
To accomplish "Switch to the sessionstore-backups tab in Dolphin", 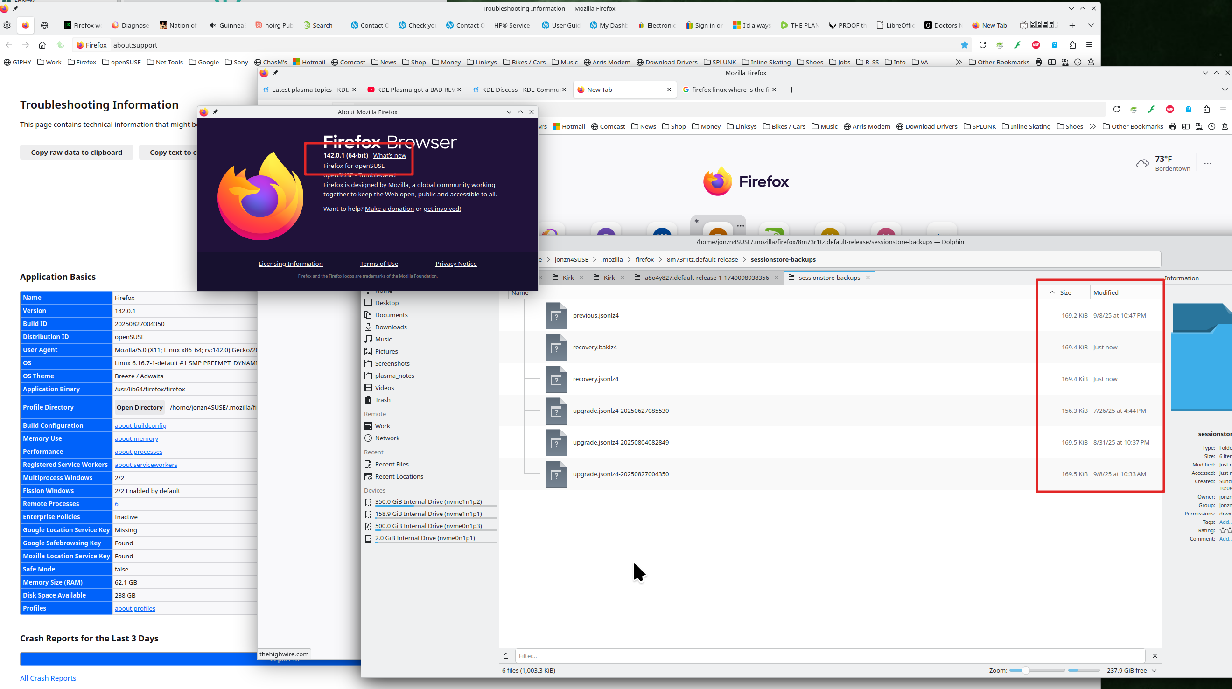I will (x=829, y=278).
